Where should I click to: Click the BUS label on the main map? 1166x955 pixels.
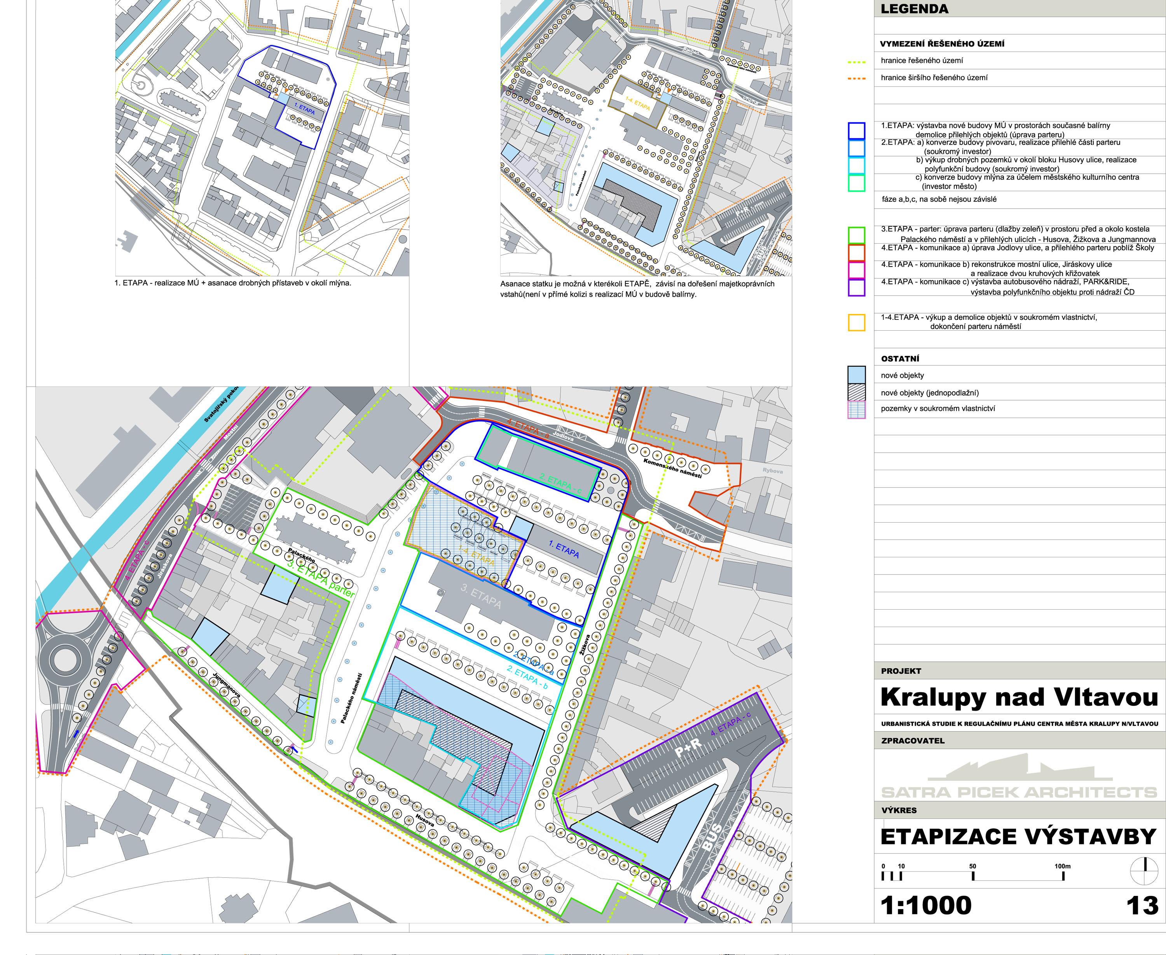(x=712, y=837)
